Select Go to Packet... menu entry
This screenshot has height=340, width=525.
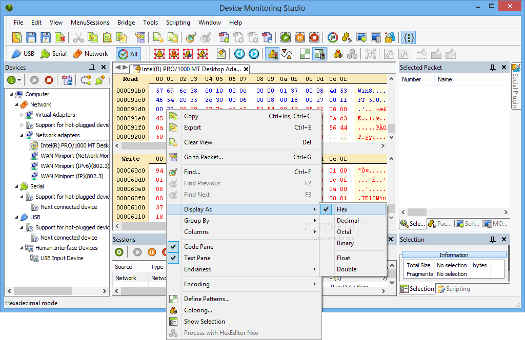coord(245,157)
